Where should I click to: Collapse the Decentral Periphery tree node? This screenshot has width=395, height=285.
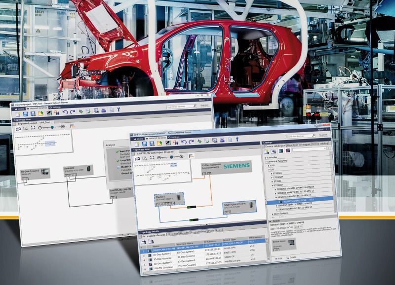tap(265, 162)
